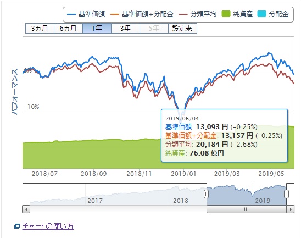Grab the right range selector handle
This screenshot has height=238, width=301.
286,194
